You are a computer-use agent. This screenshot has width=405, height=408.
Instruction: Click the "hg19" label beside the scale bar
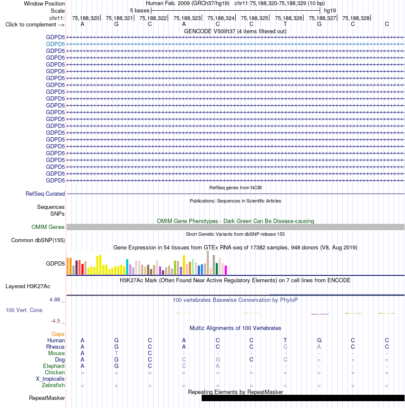tap(330, 11)
